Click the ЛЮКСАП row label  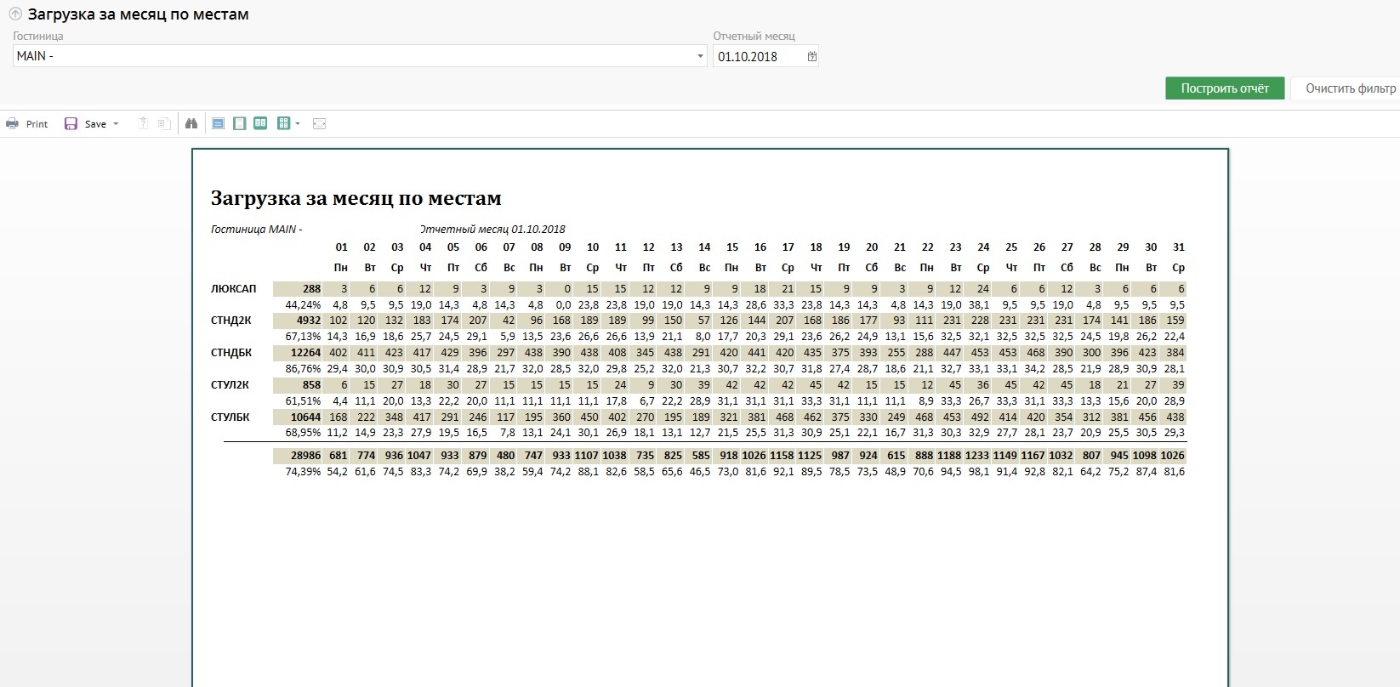[233, 289]
